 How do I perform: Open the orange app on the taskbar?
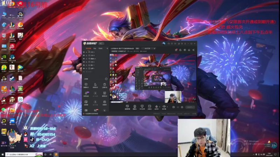click(56, 155)
